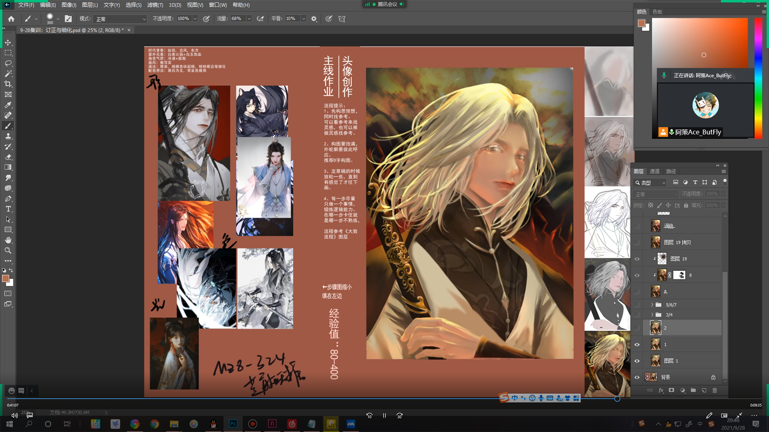This screenshot has height=432, width=769.
Task: Select the Lasso tool
Action: click(x=8, y=63)
